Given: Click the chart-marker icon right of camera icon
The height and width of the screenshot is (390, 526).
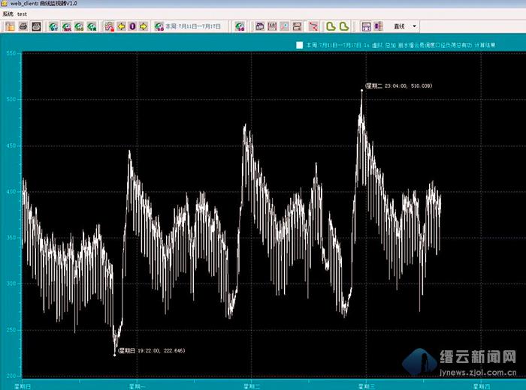Looking at the screenshot, I should pyautogui.click(x=272, y=26).
